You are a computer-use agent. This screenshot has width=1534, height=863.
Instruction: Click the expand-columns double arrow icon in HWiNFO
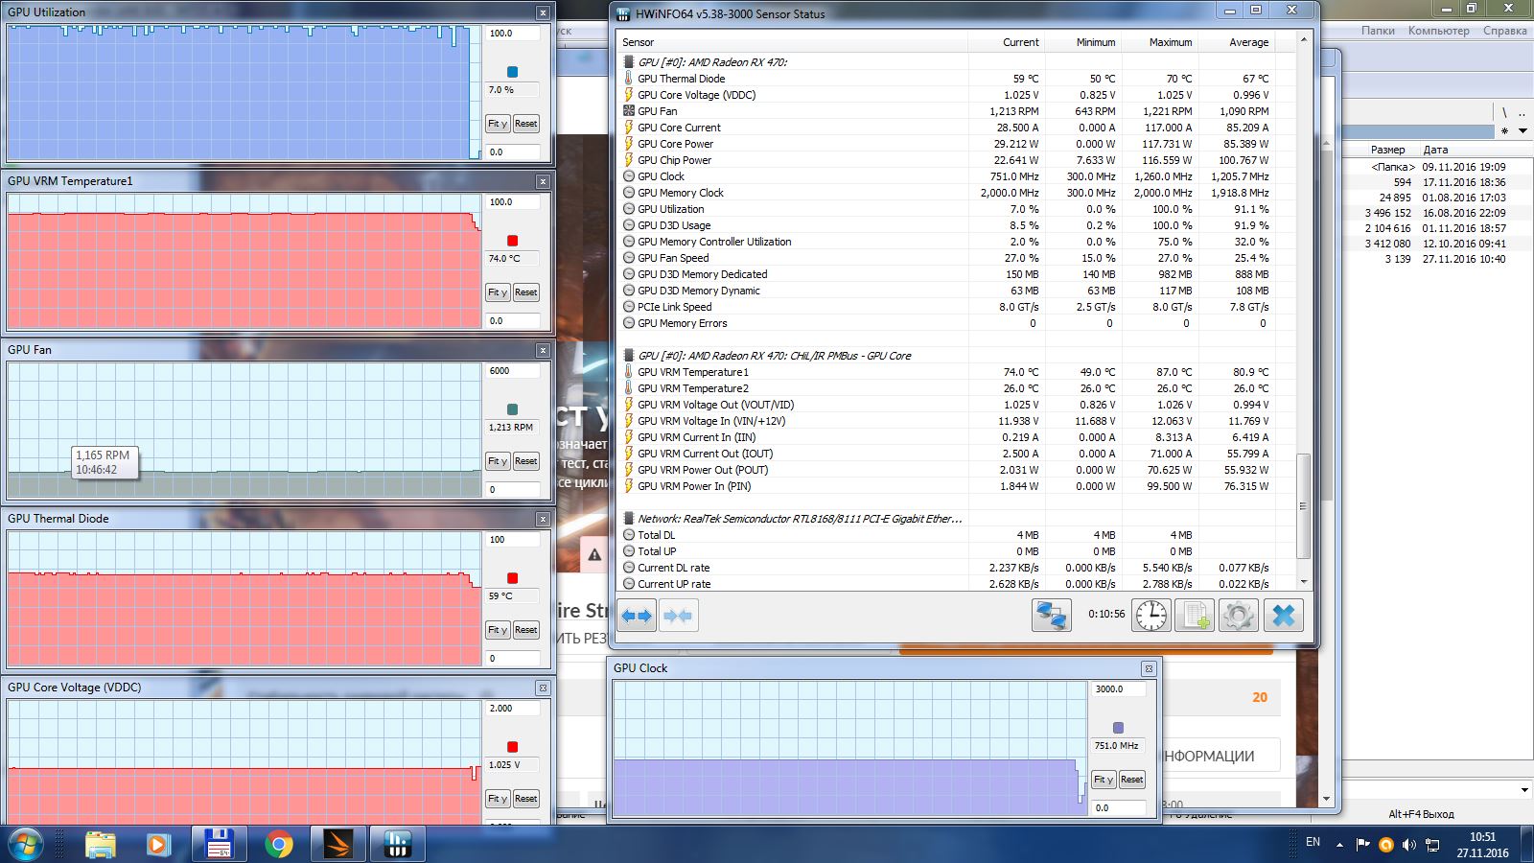coord(638,616)
